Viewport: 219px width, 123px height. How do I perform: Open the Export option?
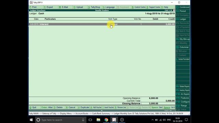coord(49,7)
